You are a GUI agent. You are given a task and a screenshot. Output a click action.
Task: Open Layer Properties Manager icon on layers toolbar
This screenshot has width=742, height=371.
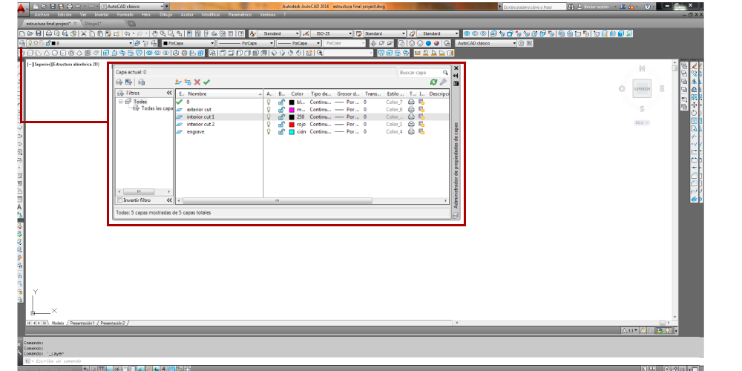click(22, 43)
